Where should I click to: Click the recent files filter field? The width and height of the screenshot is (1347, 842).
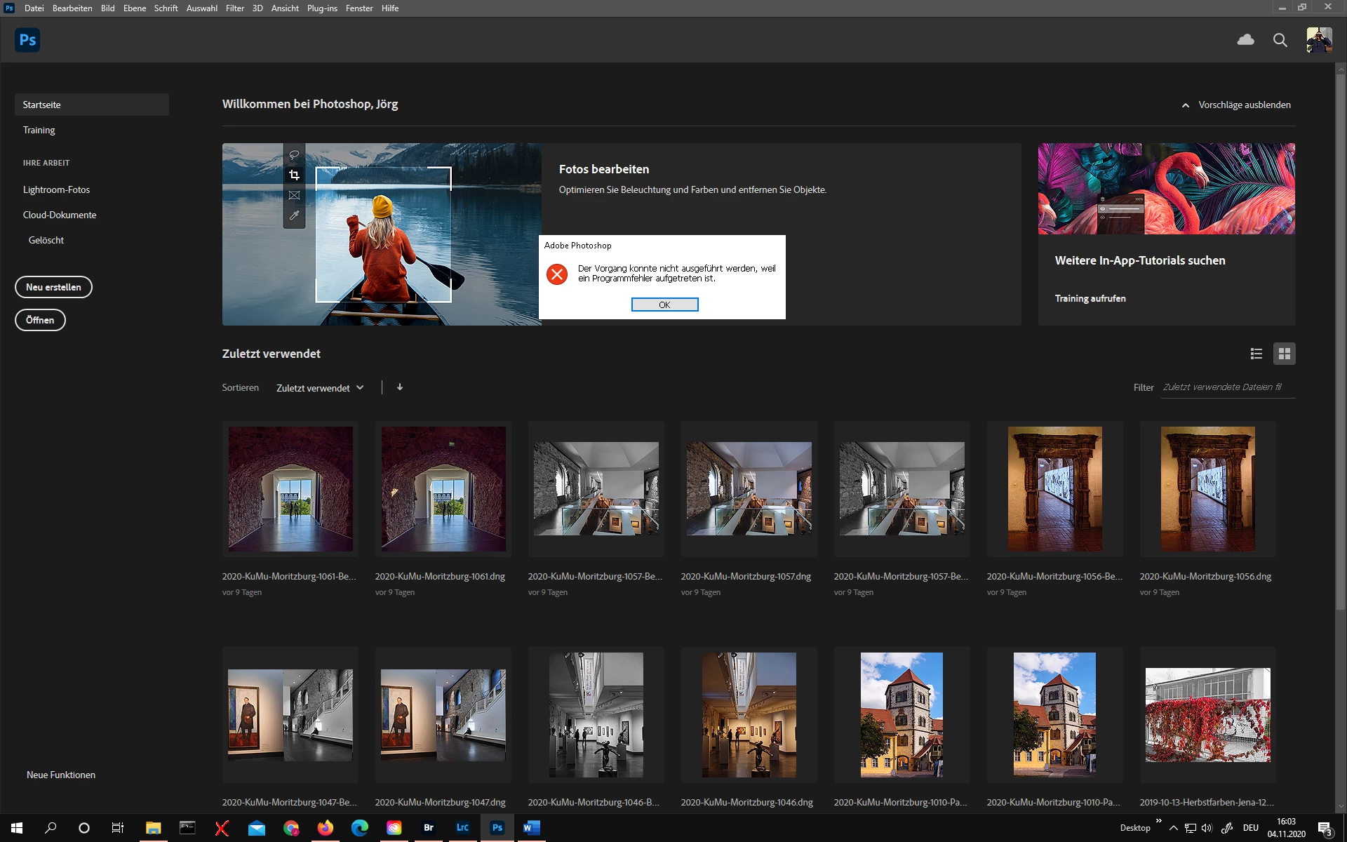click(1226, 387)
